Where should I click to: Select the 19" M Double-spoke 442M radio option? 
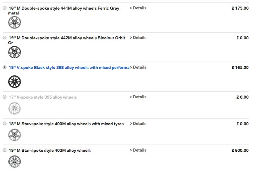(x=5, y=37)
